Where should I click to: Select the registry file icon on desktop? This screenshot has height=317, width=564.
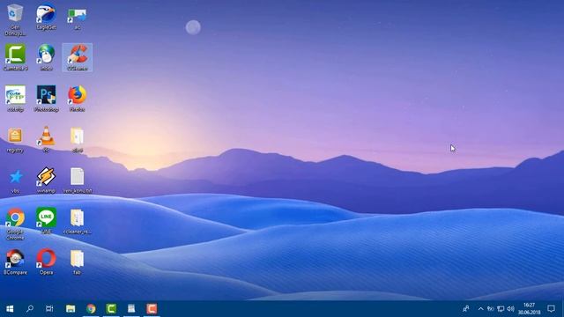click(15, 140)
